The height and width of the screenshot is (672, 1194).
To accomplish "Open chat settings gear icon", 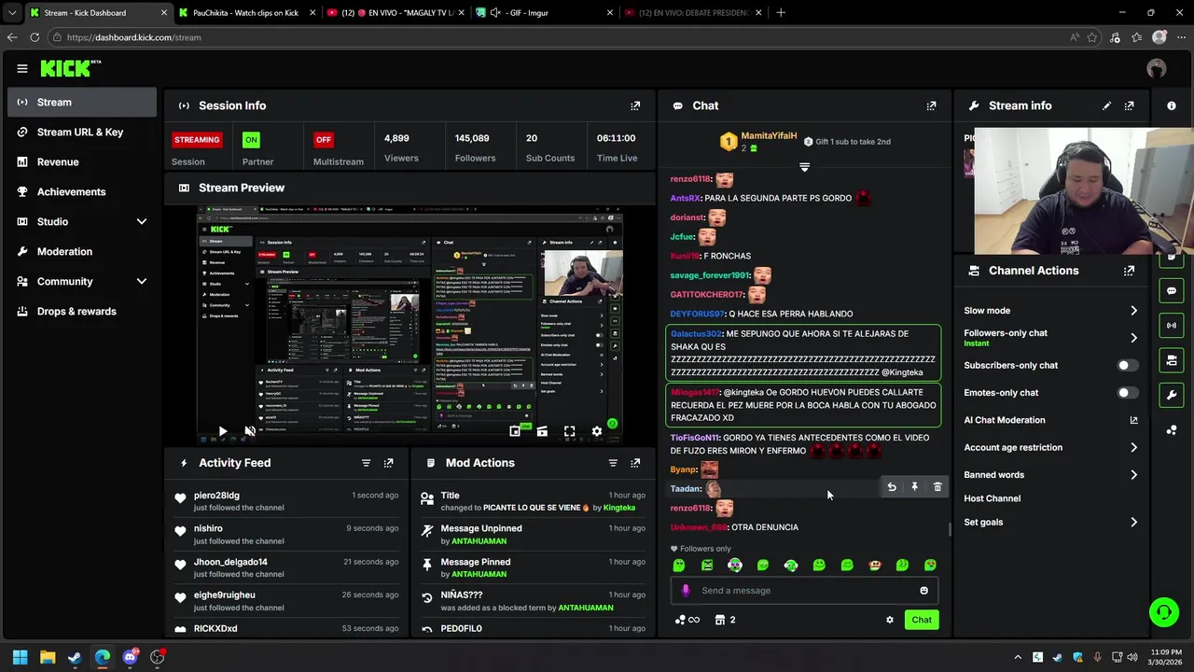I will 889,620.
